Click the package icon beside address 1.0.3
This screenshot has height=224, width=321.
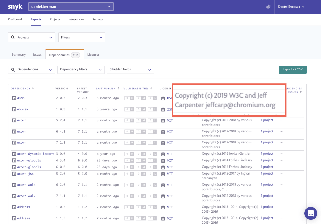(x=14, y=207)
